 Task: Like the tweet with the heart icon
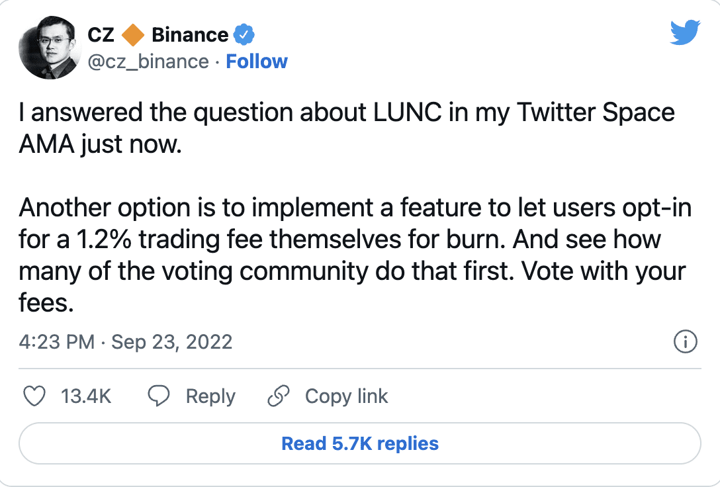point(34,396)
